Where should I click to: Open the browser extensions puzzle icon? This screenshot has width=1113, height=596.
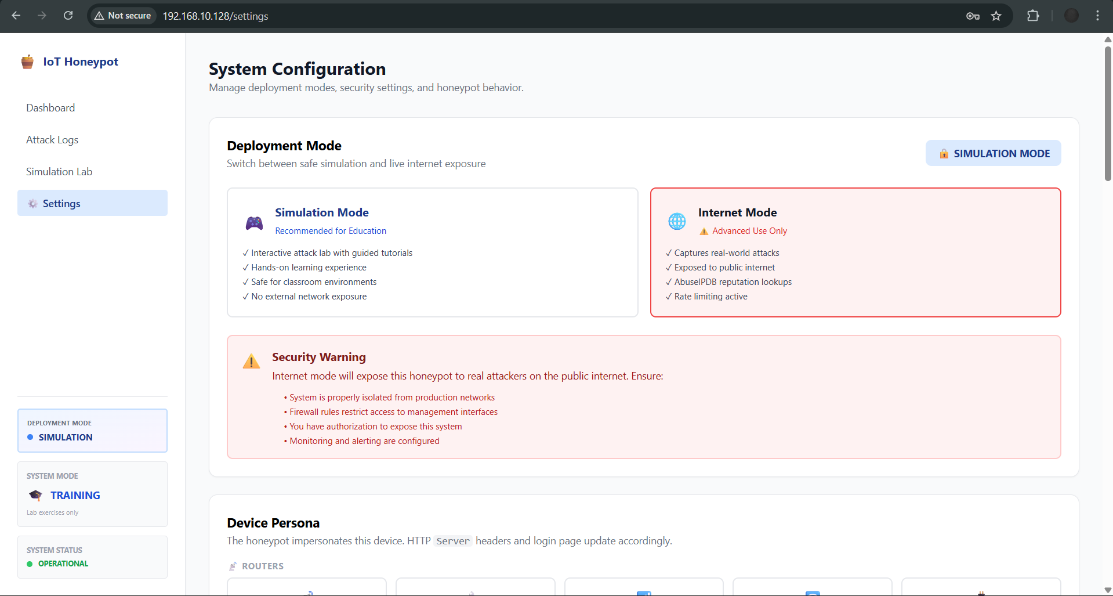[x=1033, y=16]
